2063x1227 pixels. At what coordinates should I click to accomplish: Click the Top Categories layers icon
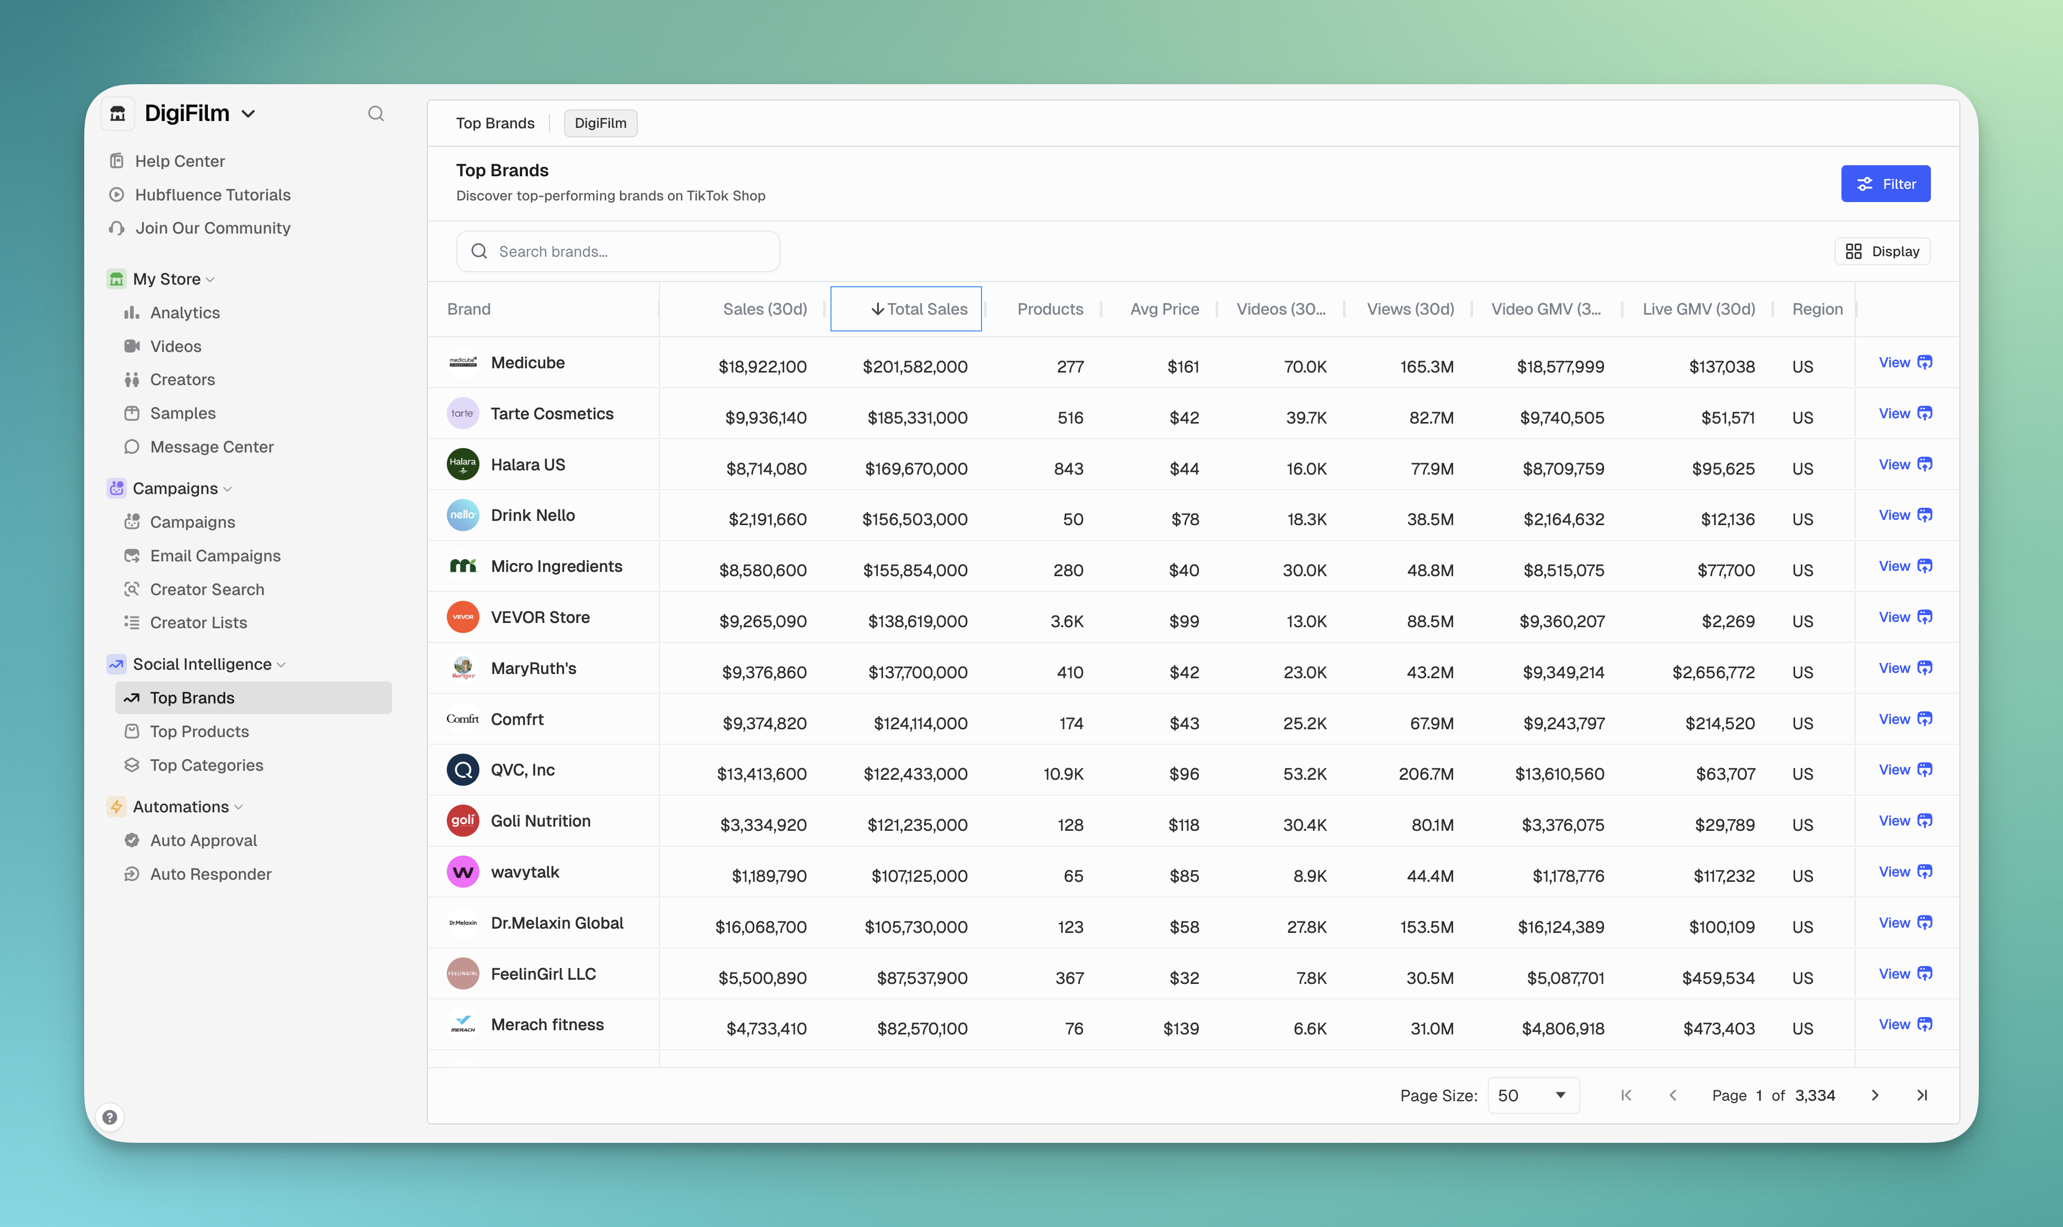point(132,765)
